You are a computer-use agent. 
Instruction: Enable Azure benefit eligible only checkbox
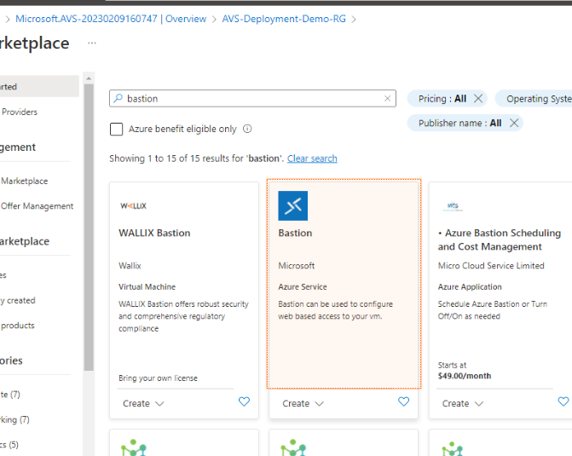[x=117, y=130]
